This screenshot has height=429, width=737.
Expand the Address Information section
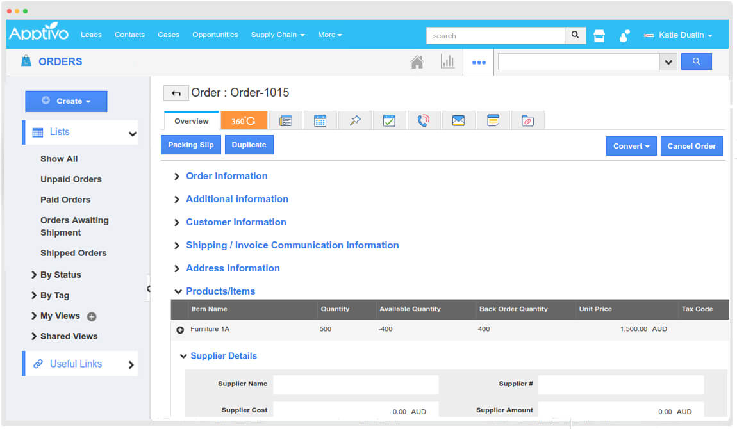233,268
